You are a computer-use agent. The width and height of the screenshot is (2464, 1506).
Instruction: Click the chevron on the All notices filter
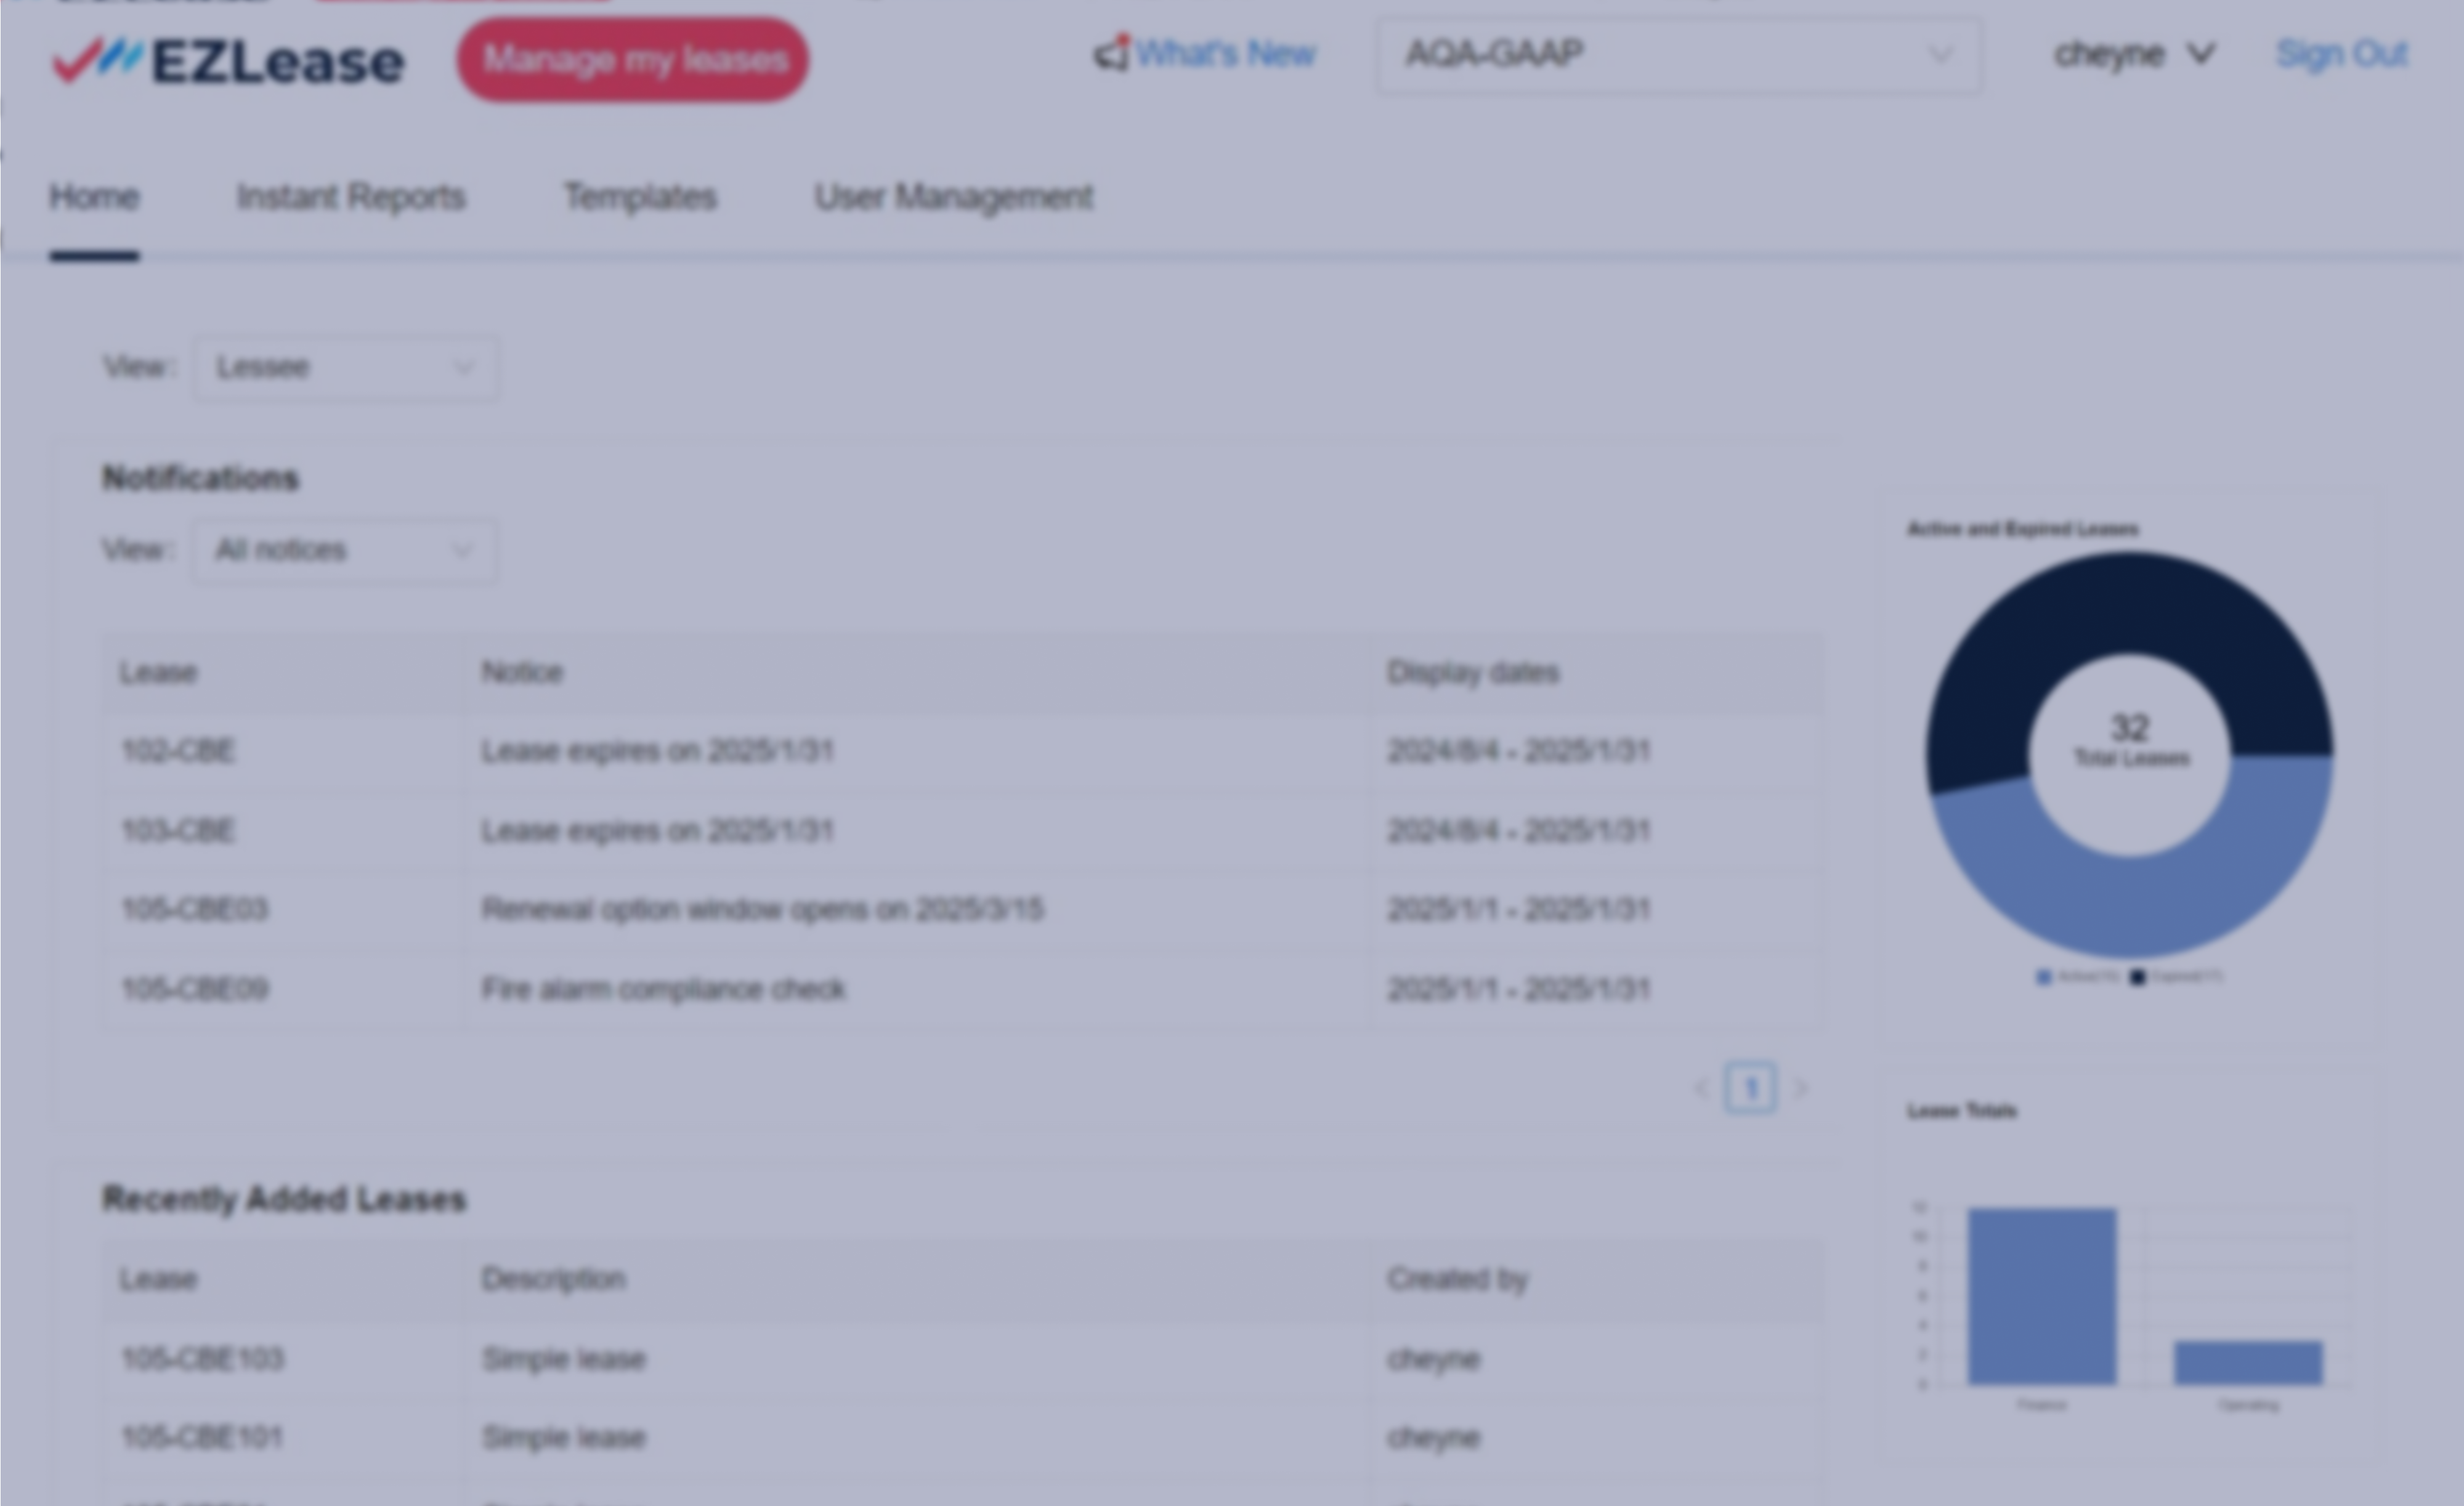point(461,550)
